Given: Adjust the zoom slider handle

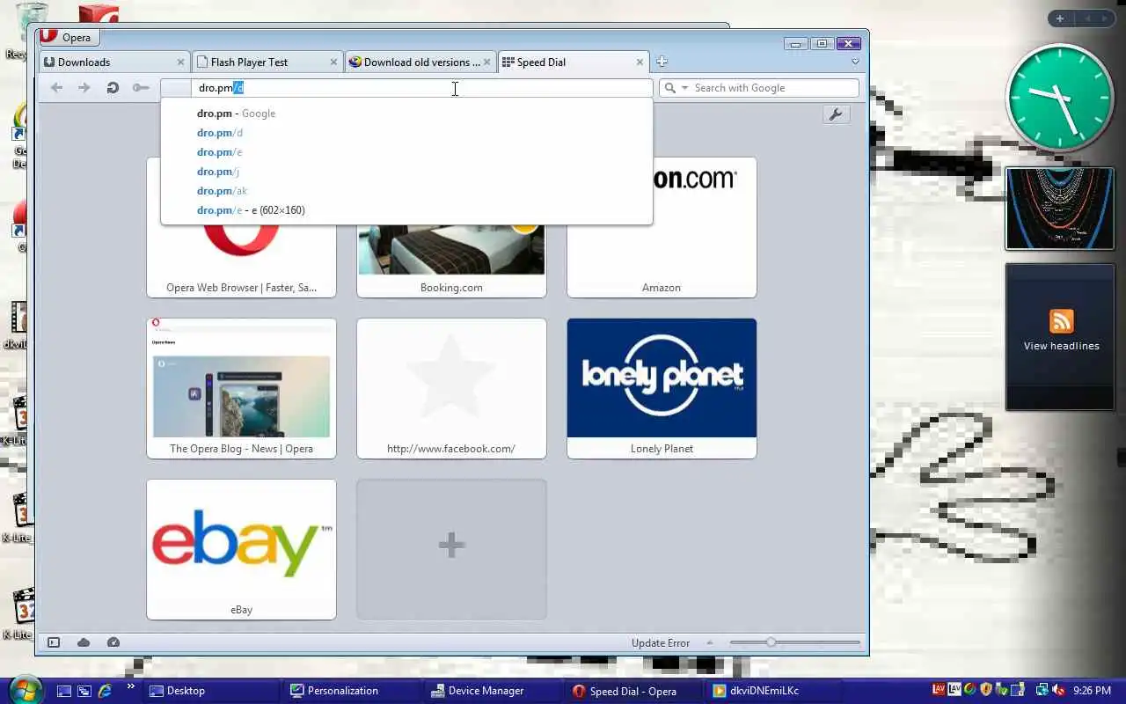Looking at the screenshot, I should pyautogui.click(x=771, y=642).
